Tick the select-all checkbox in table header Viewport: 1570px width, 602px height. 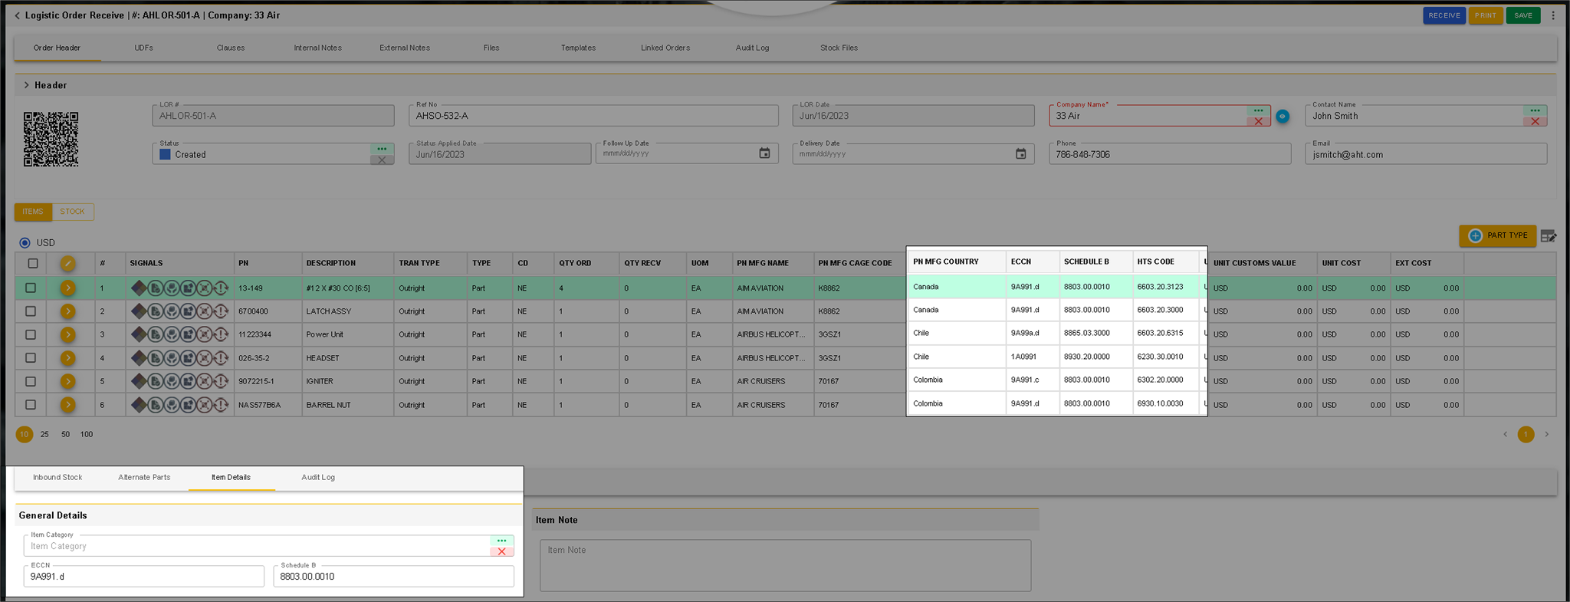(x=33, y=263)
